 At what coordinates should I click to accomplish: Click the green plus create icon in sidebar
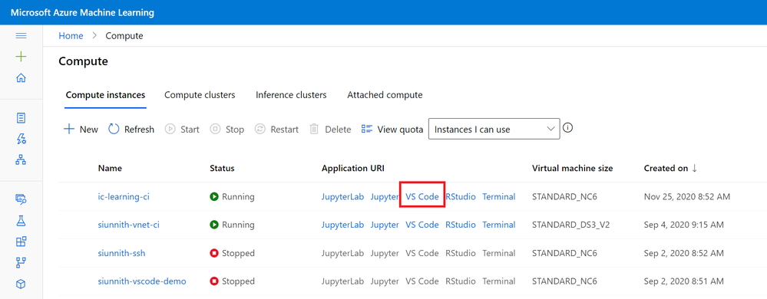pyautogui.click(x=21, y=57)
